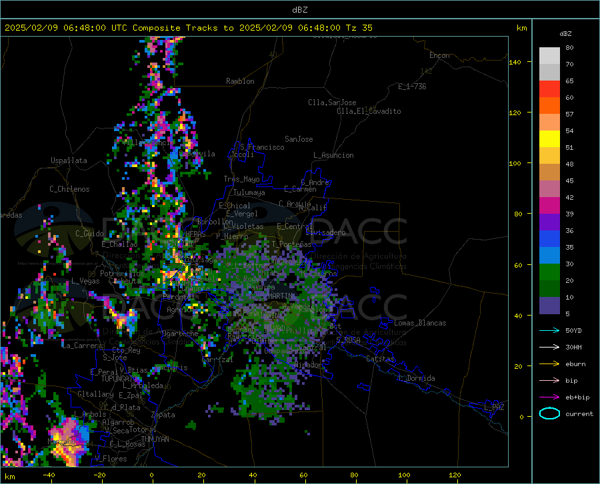This screenshot has height=484, width=600.
Task: Select the orange 57 dBZ color swatch
Action: pos(549,106)
